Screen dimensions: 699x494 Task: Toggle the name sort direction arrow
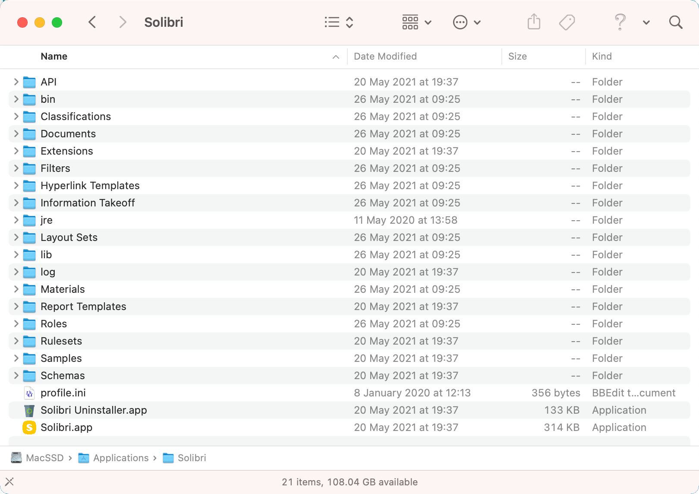(336, 57)
